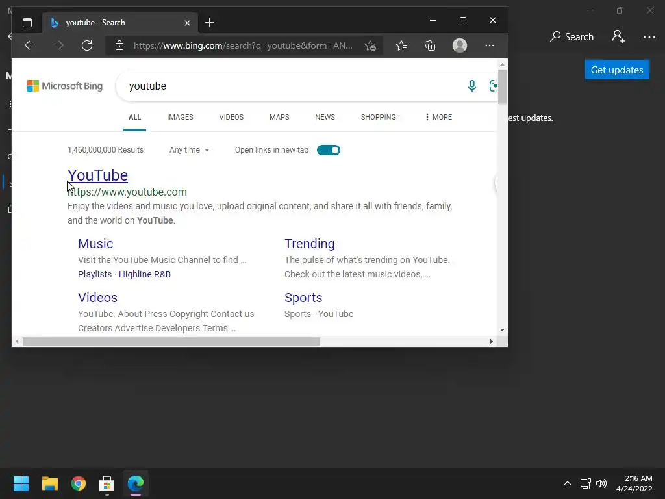The width and height of the screenshot is (665, 499).
Task: Click Get updates in Store window
Action: coord(617,70)
